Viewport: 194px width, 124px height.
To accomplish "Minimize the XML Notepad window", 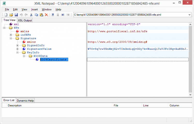I will pyautogui.click(x=174, y=3).
